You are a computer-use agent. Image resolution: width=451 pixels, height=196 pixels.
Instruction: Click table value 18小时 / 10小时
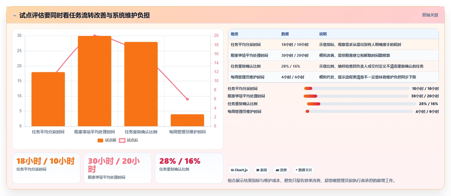(295, 45)
